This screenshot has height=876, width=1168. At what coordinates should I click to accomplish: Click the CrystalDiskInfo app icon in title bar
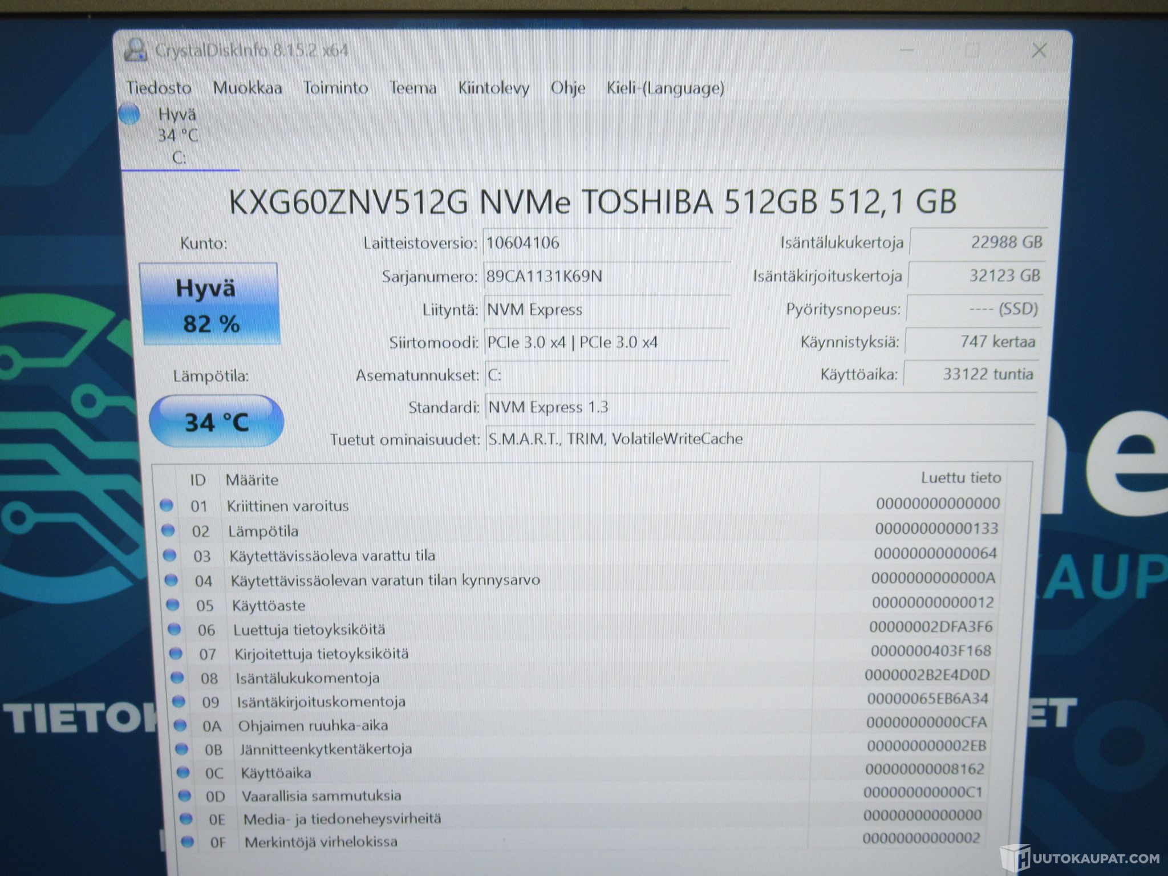(x=137, y=50)
